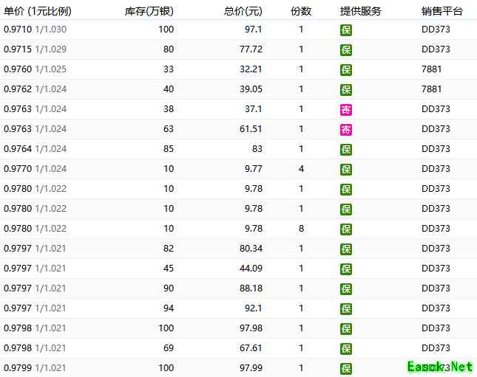
Task: Click the 提供服务 column header
Action: click(x=360, y=10)
